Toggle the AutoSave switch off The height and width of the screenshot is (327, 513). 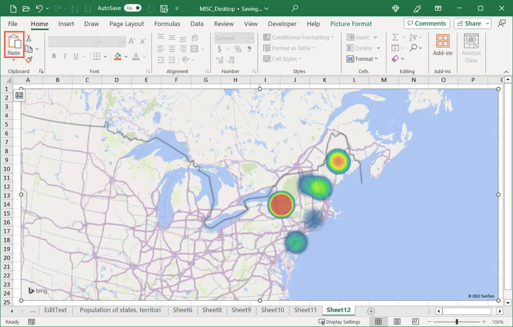pos(133,8)
